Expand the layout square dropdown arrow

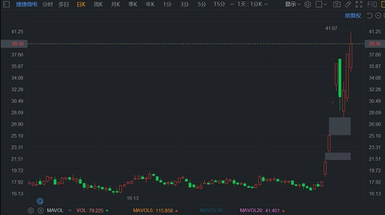coord(325,4)
